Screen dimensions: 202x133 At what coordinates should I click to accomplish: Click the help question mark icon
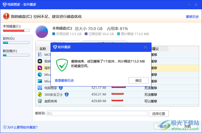[x=5, y=127]
